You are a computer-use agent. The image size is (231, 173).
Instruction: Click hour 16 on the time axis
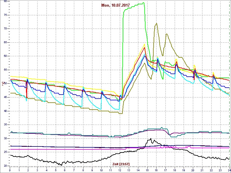click(x=156, y=170)
